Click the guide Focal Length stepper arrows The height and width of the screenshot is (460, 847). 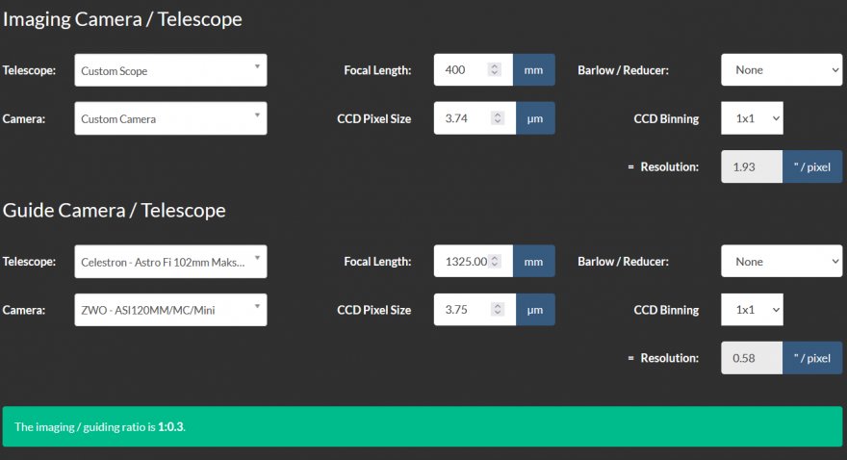coord(495,262)
